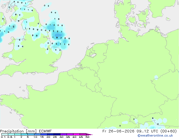Click the 'Fr 26-06-2026' date text
The image size is (179, 138).
point(118,131)
